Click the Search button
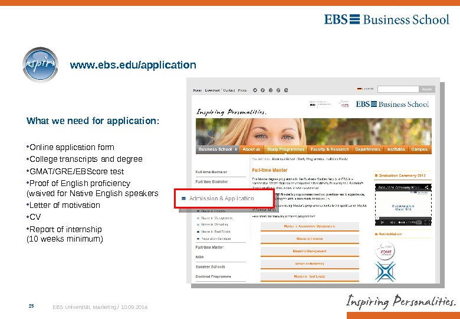Image resolution: width=460 pixels, height=319 pixels. point(427,89)
